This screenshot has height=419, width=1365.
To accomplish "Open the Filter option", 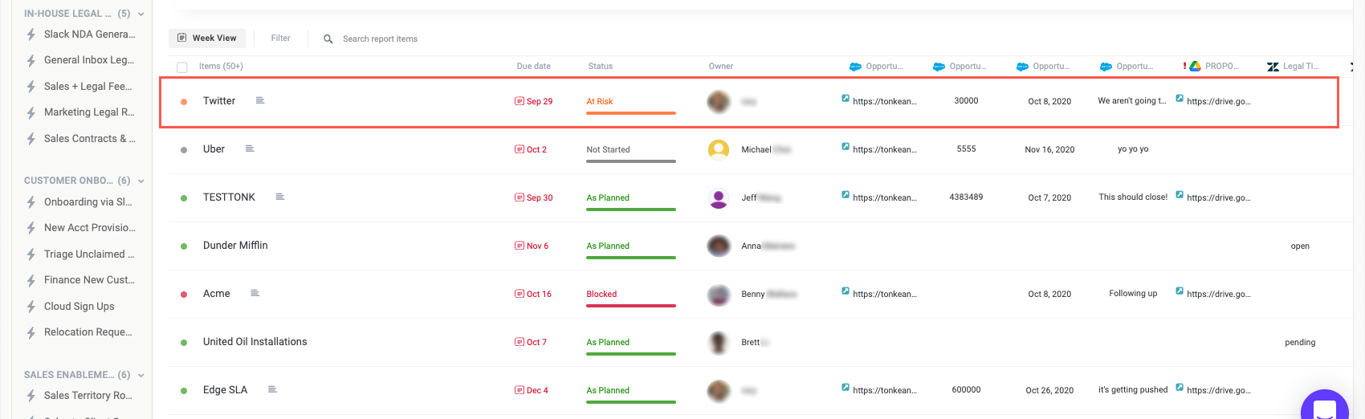I will pos(280,38).
